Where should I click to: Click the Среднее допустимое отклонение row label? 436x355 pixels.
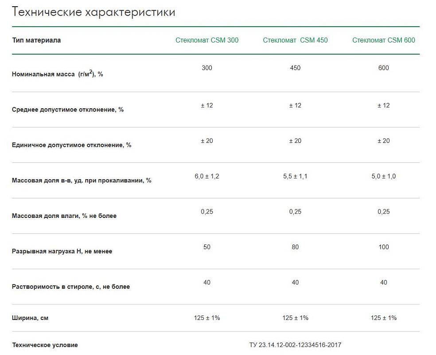click(x=67, y=110)
